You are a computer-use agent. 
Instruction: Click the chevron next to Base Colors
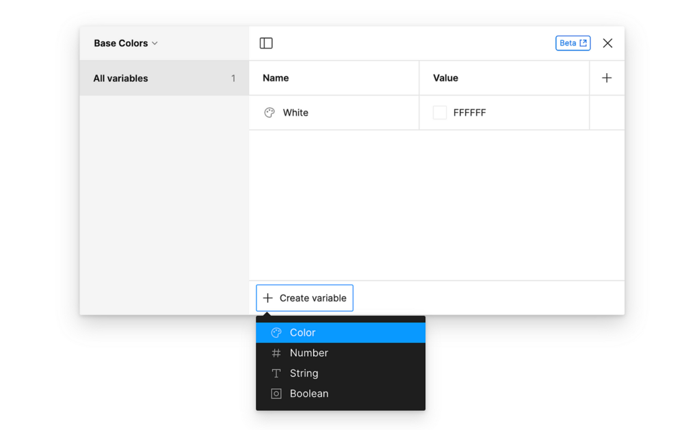pos(155,43)
